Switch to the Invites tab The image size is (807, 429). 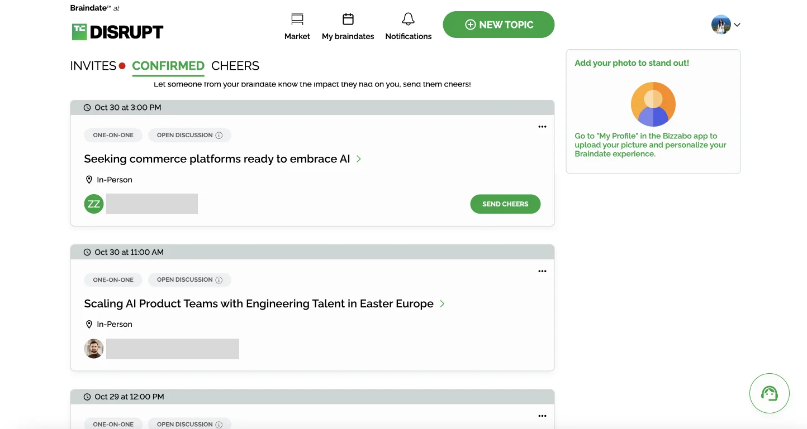click(x=93, y=66)
